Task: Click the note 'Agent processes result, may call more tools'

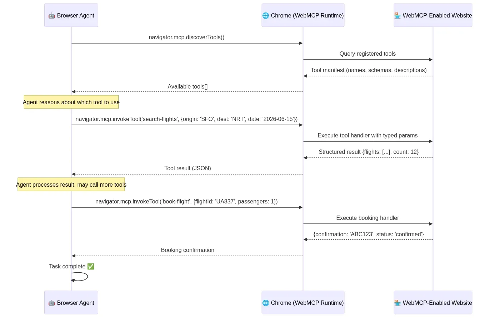Action: pos(71,185)
